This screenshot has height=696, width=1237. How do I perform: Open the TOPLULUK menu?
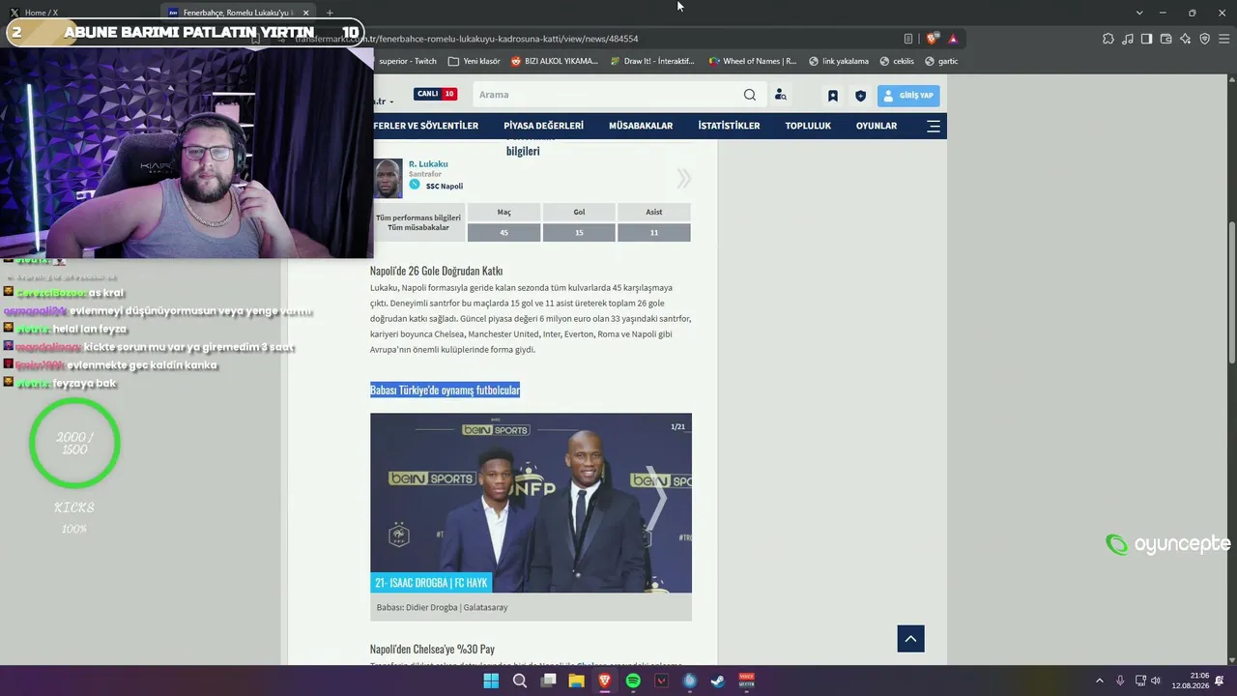point(808,126)
